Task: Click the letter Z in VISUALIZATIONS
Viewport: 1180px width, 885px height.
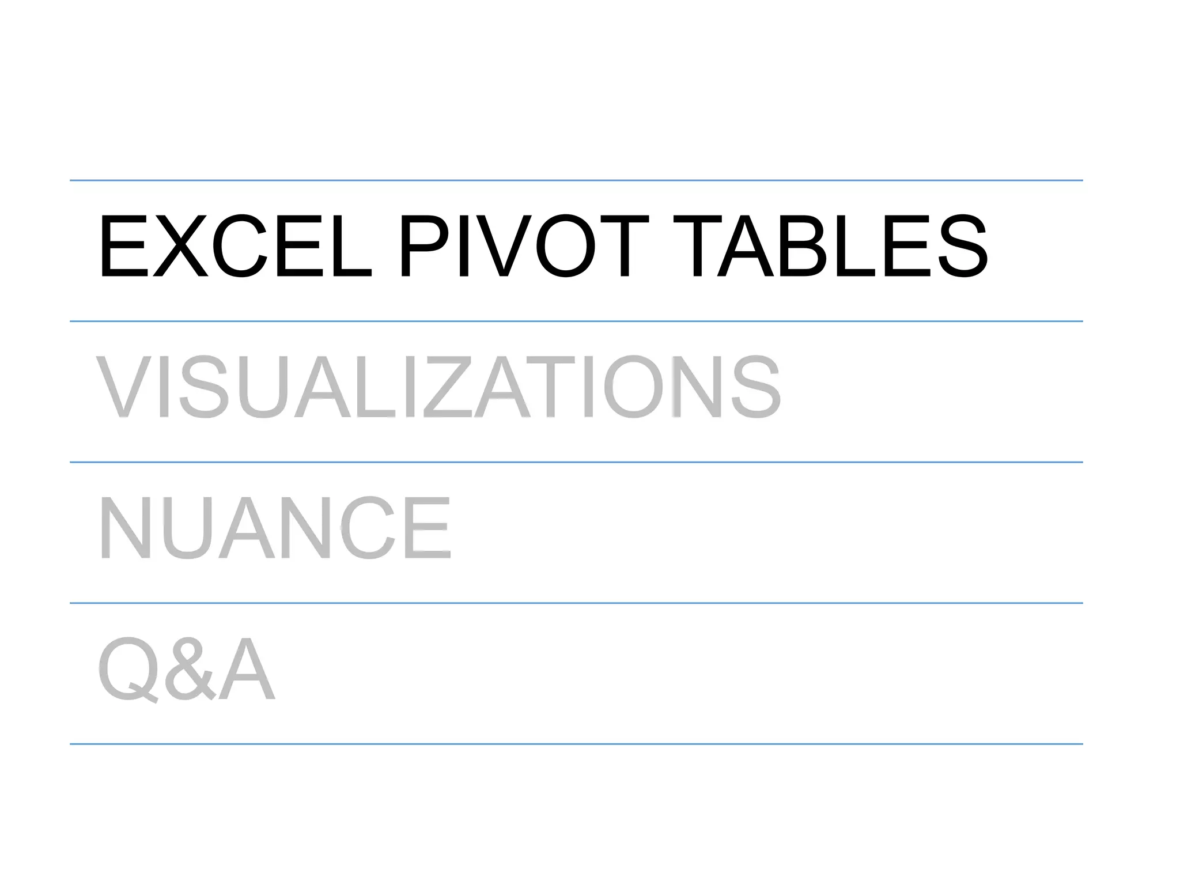Action: pos(447,387)
